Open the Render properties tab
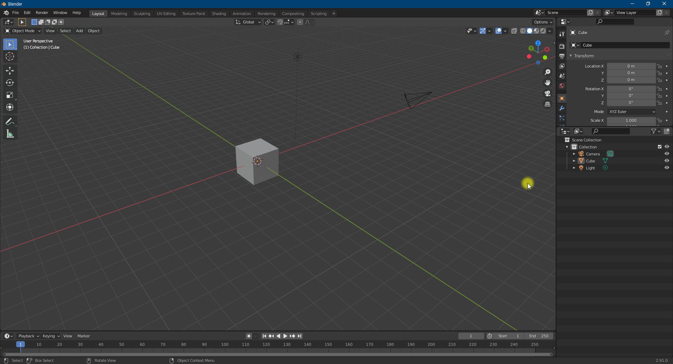 [562, 46]
